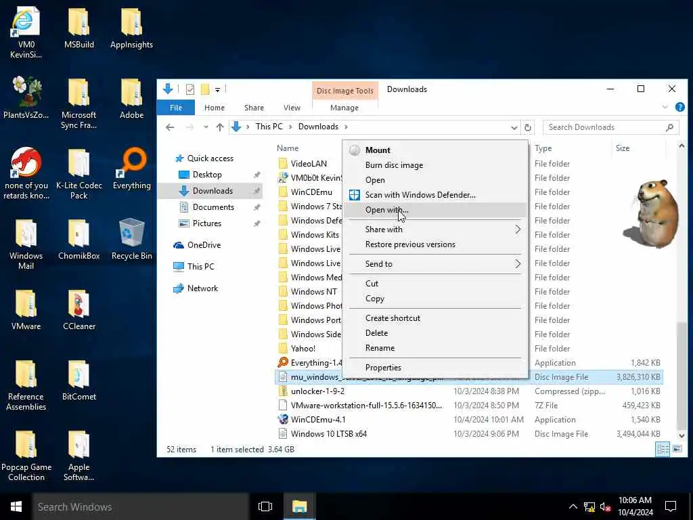This screenshot has width=693, height=520.
Task: Choose Restore previous versions
Action: (435, 244)
